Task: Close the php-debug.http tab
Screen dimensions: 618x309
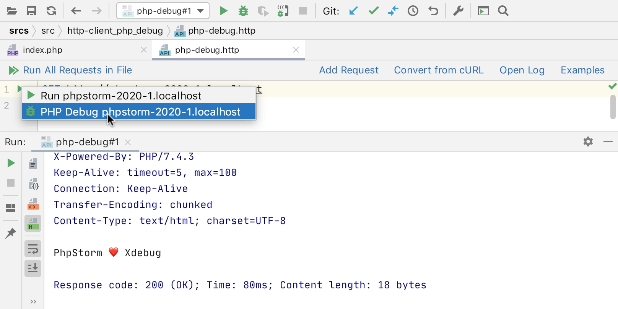Action: tap(296, 50)
